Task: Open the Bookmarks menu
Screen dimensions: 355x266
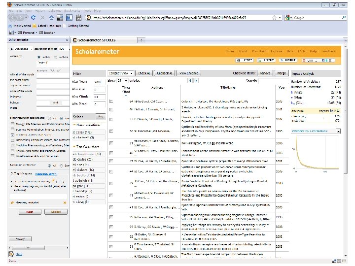Action: click(x=72, y=11)
